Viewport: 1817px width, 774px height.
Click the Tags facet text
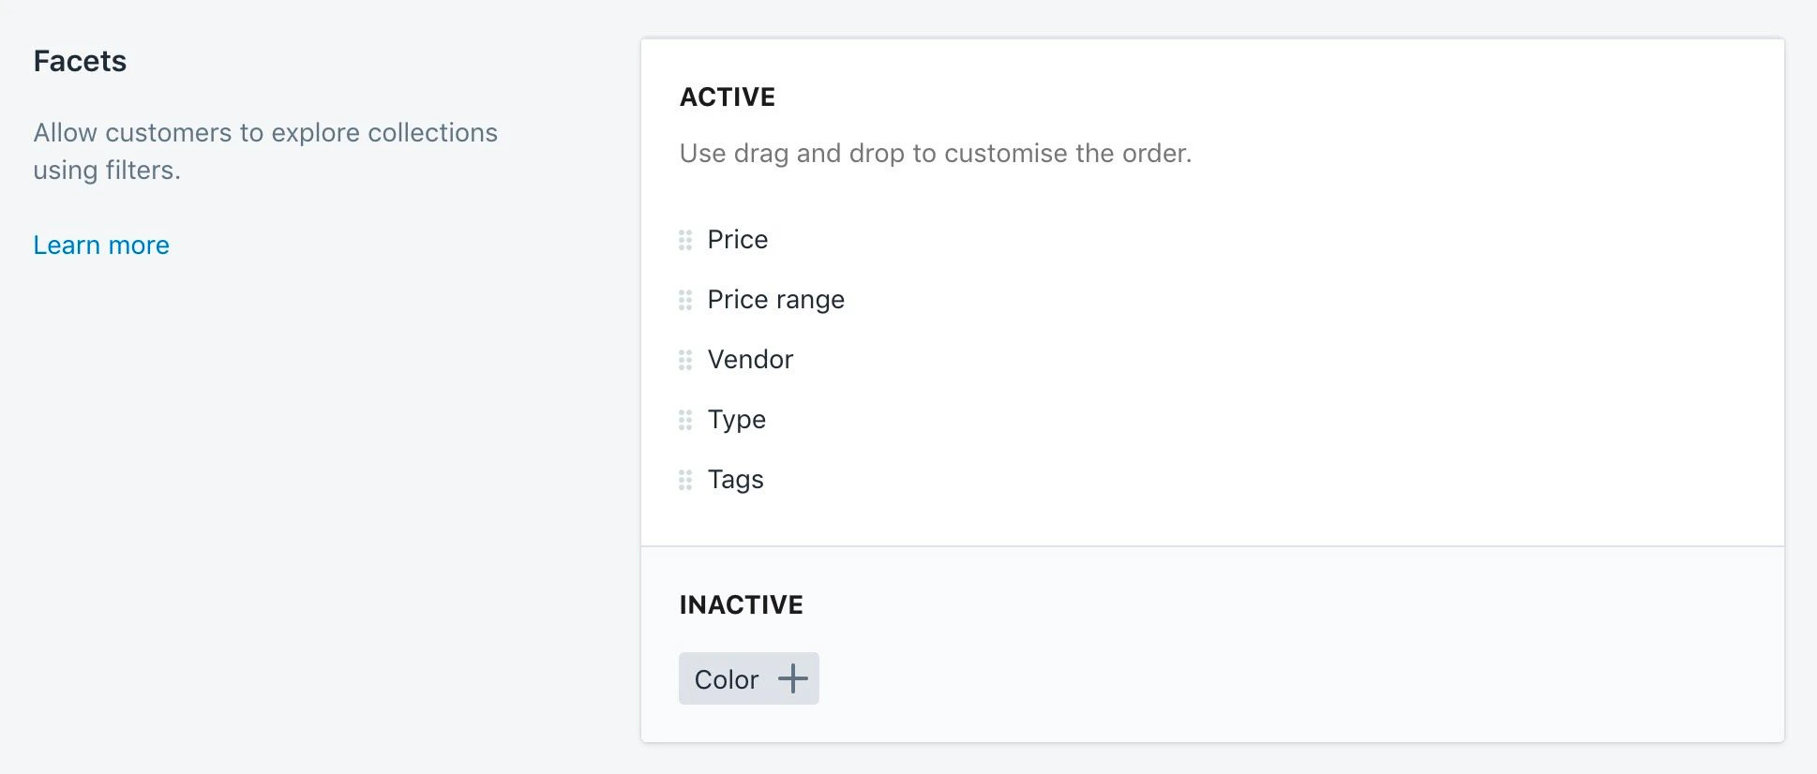point(735,480)
